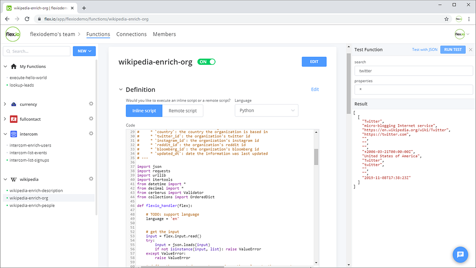The width and height of the screenshot is (476, 268).
Task: Expand the account dropdown chevron
Action: [468, 34]
